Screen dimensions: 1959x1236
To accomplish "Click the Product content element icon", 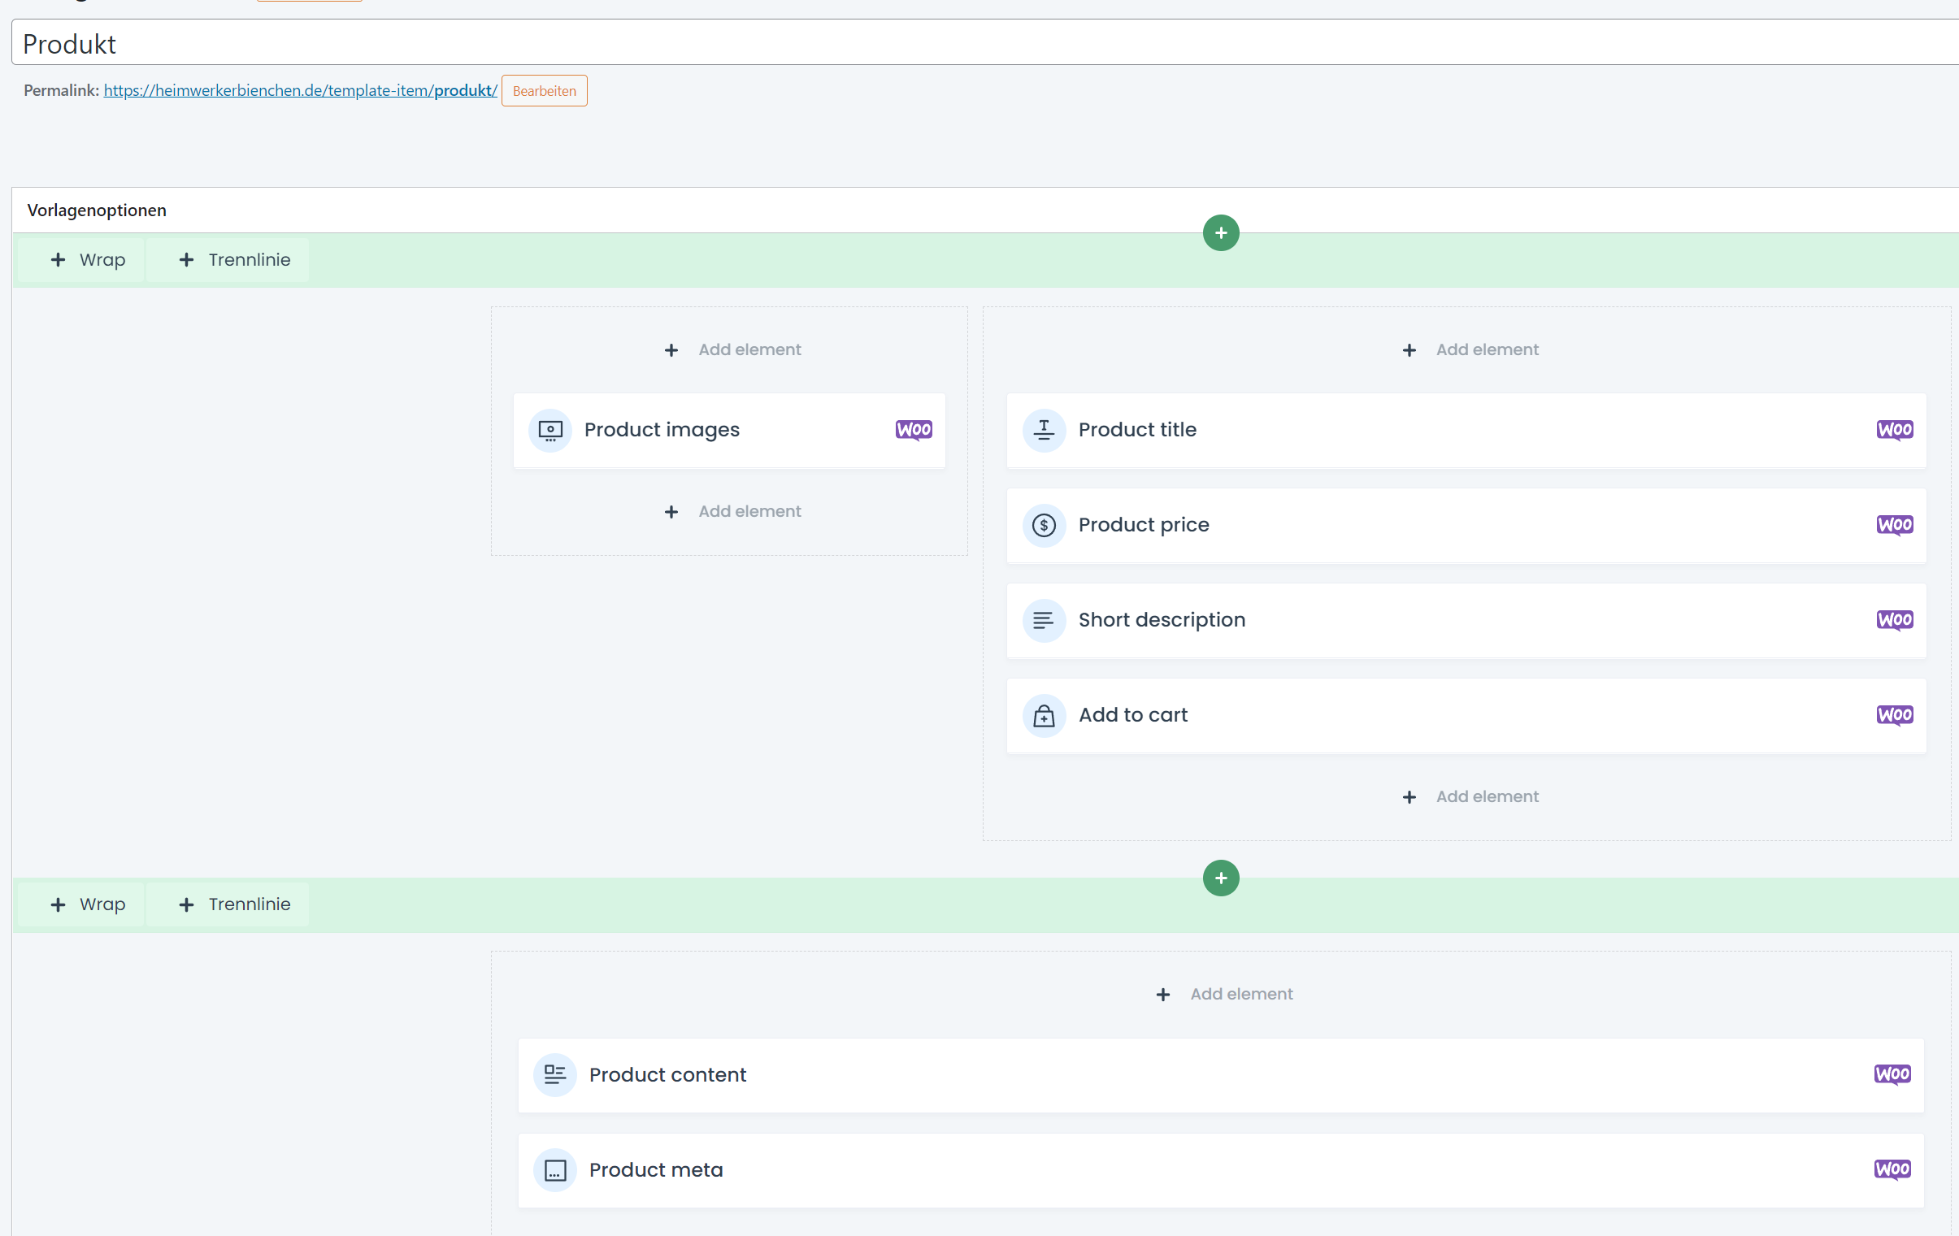I will click(555, 1075).
